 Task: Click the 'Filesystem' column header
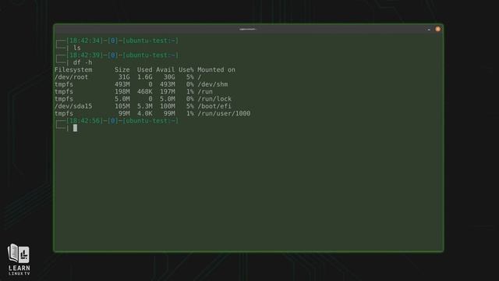pos(73,69)
